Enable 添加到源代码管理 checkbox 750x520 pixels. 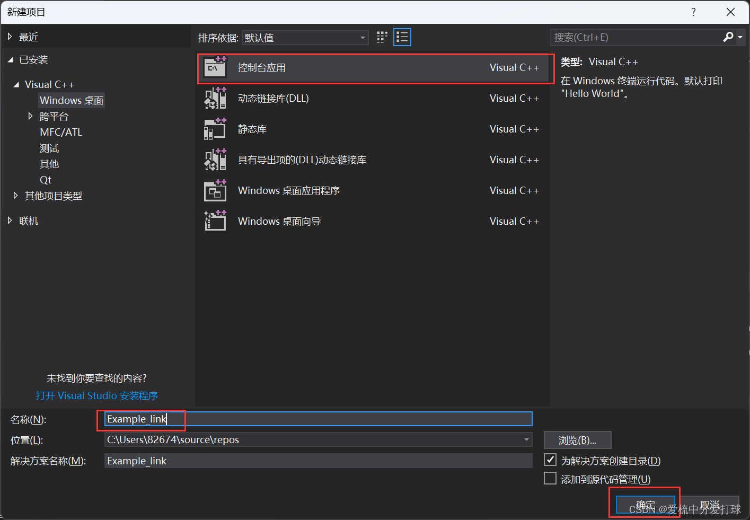point(550,478)
